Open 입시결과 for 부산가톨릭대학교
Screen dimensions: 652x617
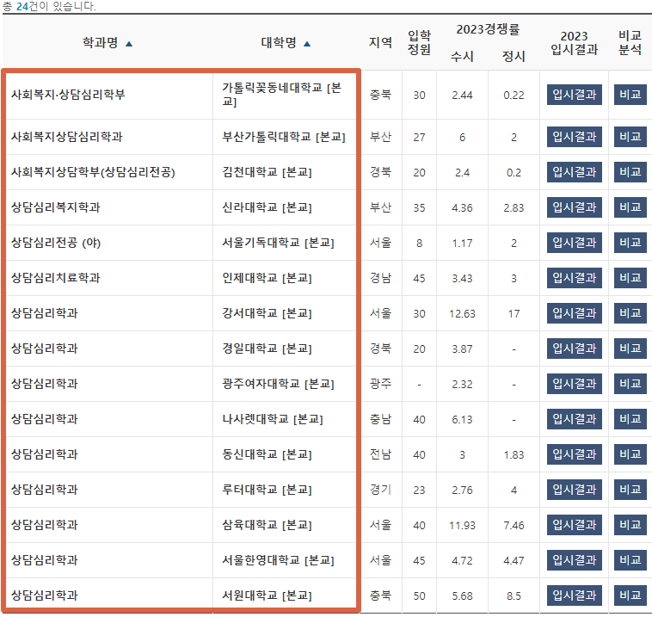coord(575,137)
